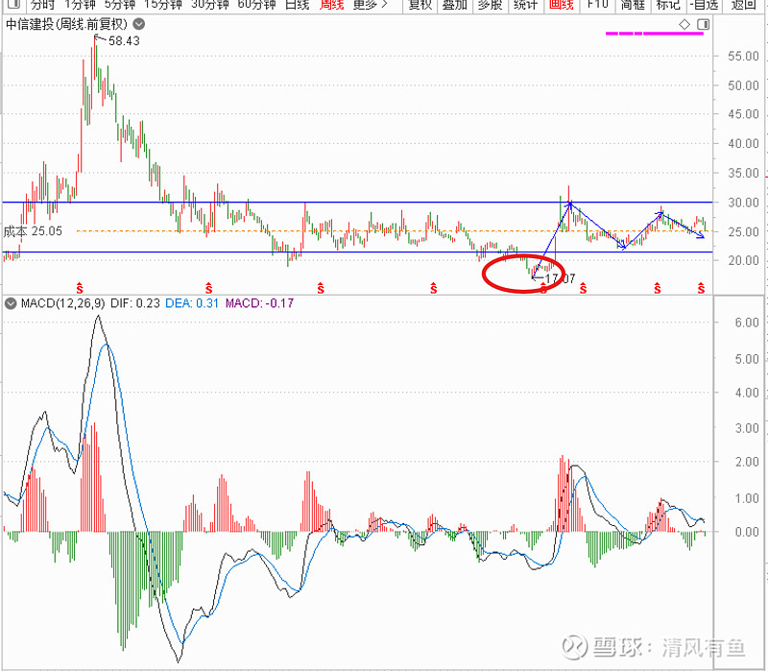This screenshot has height=671, width=768.
Task: Click the 多股 multi-stock button
Action: [491, 5]
